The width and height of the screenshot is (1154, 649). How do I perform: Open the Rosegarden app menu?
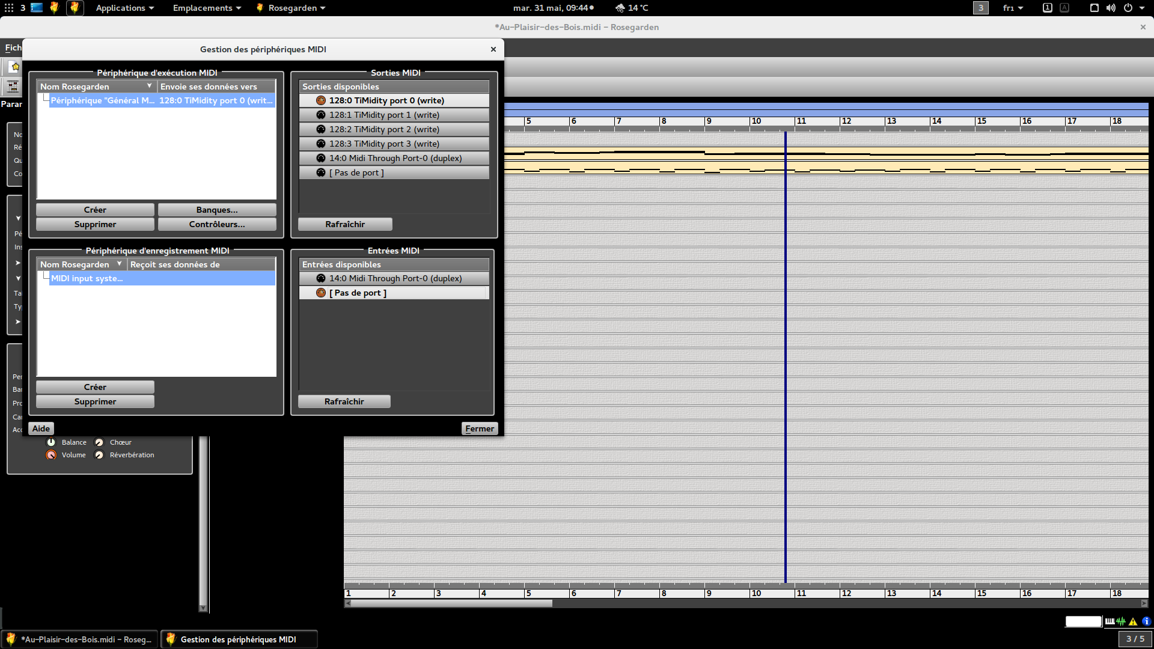pos(292,8)
